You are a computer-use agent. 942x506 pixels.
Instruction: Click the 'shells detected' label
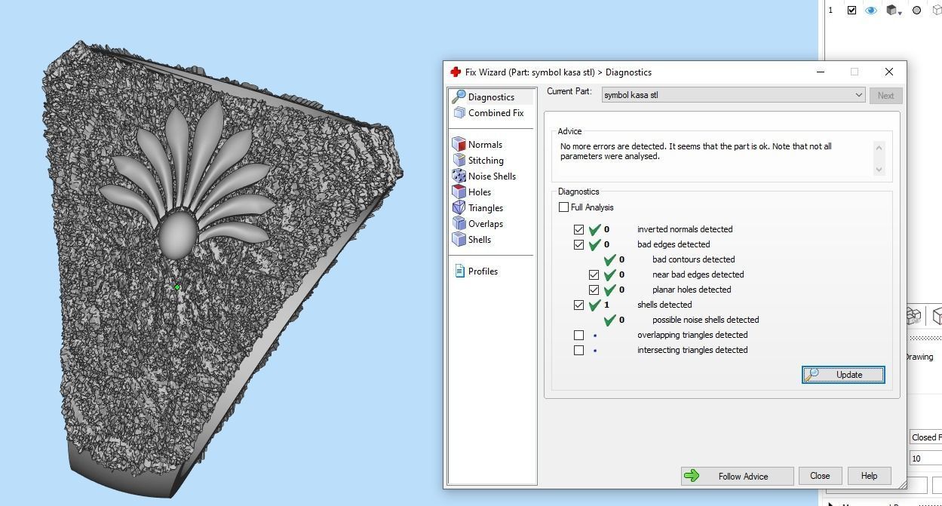(x=664, y=305)
